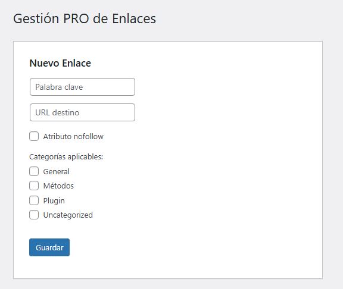Click blank white area beside Guardar button

[175, 247]
